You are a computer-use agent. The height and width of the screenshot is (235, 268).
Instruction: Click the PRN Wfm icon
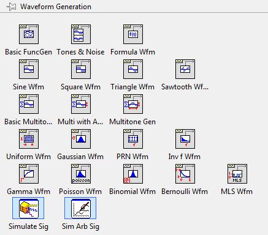click(x=133, y=139)
